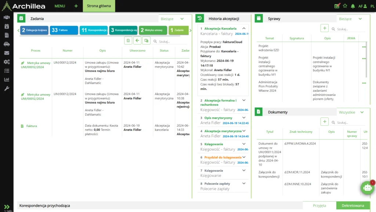Open the envelope mail icon in sidebar
Viewport: 376px width, 212px height.
click(6, 53)
